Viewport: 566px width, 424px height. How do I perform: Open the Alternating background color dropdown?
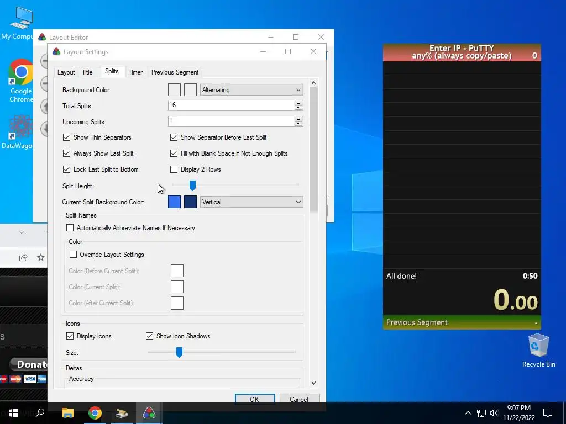tap(251, 90)
